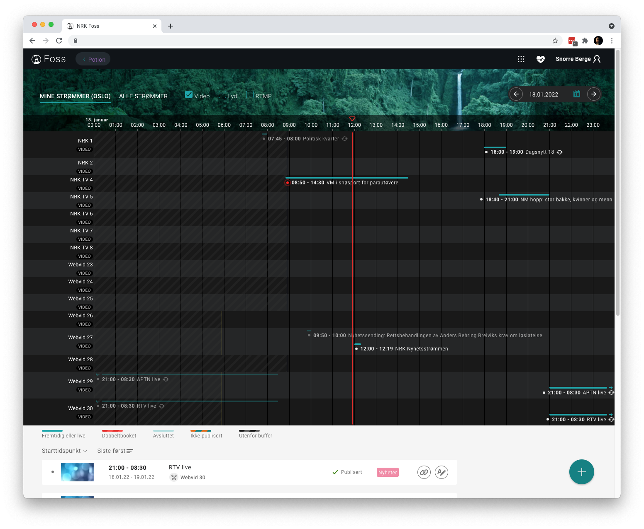This screenshot has height=529, width=644.
Task: Click the Potion back chip
Action: tap(93, 59)
